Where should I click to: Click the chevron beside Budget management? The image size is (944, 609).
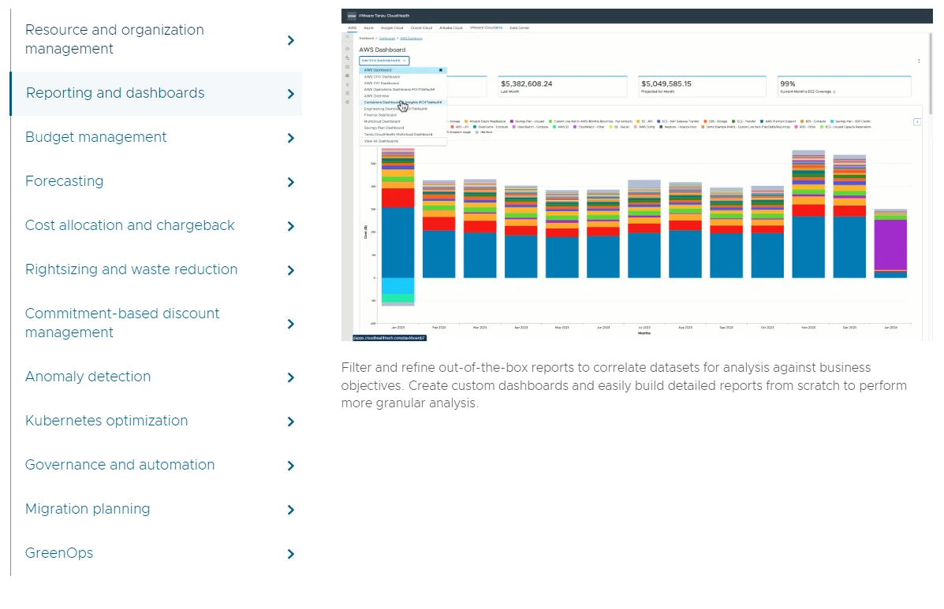pyautogui.click(x=291, y=139)
